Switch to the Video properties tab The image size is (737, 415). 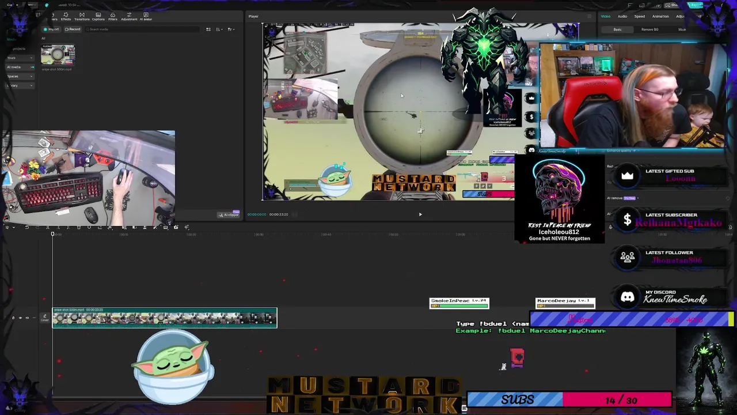606,16
